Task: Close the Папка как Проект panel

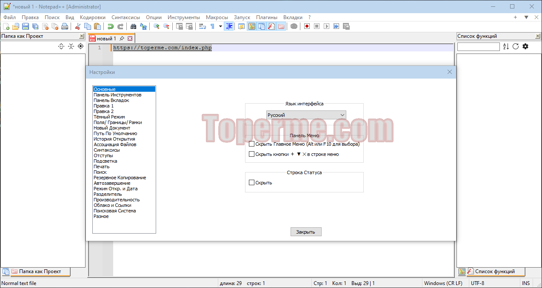Action: pos(82,36)
